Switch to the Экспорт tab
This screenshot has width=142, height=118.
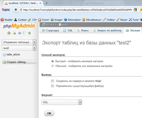click(x=133, y=30)
